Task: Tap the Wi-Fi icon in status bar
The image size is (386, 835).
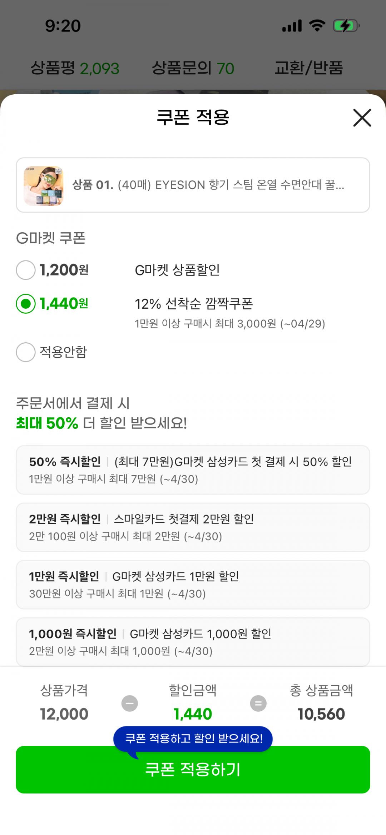Action: coord(317,26)
